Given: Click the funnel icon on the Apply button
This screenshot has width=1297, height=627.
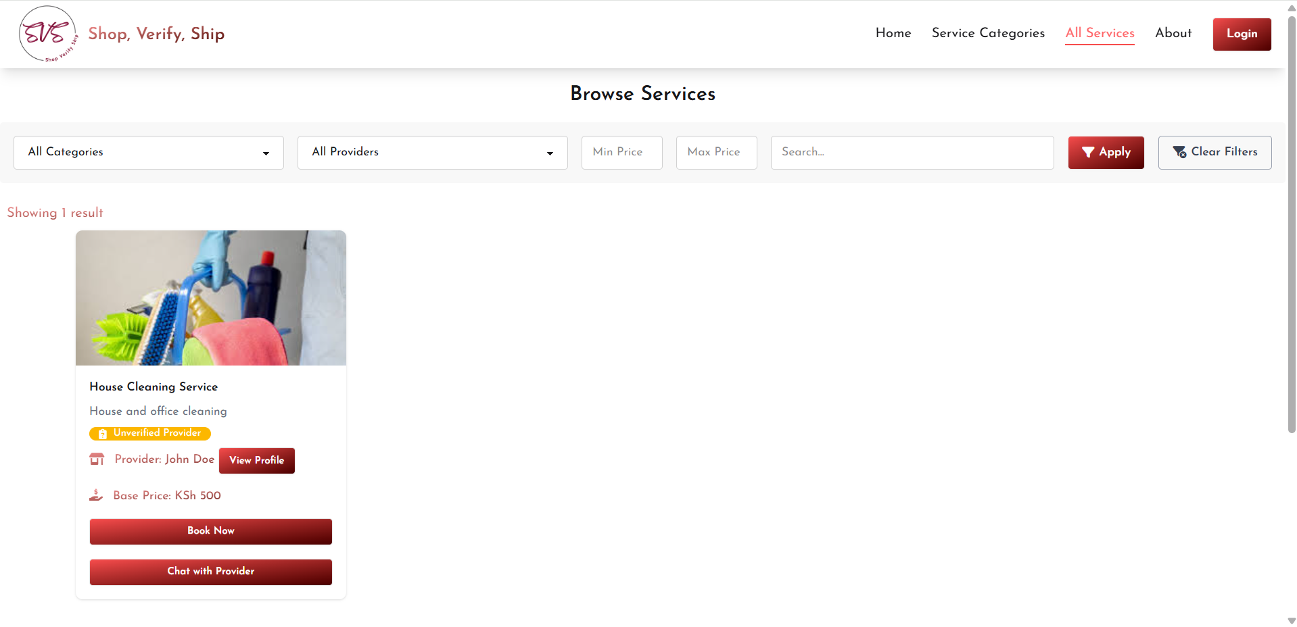Looking at the screenshot, I should click(1087, 153).
